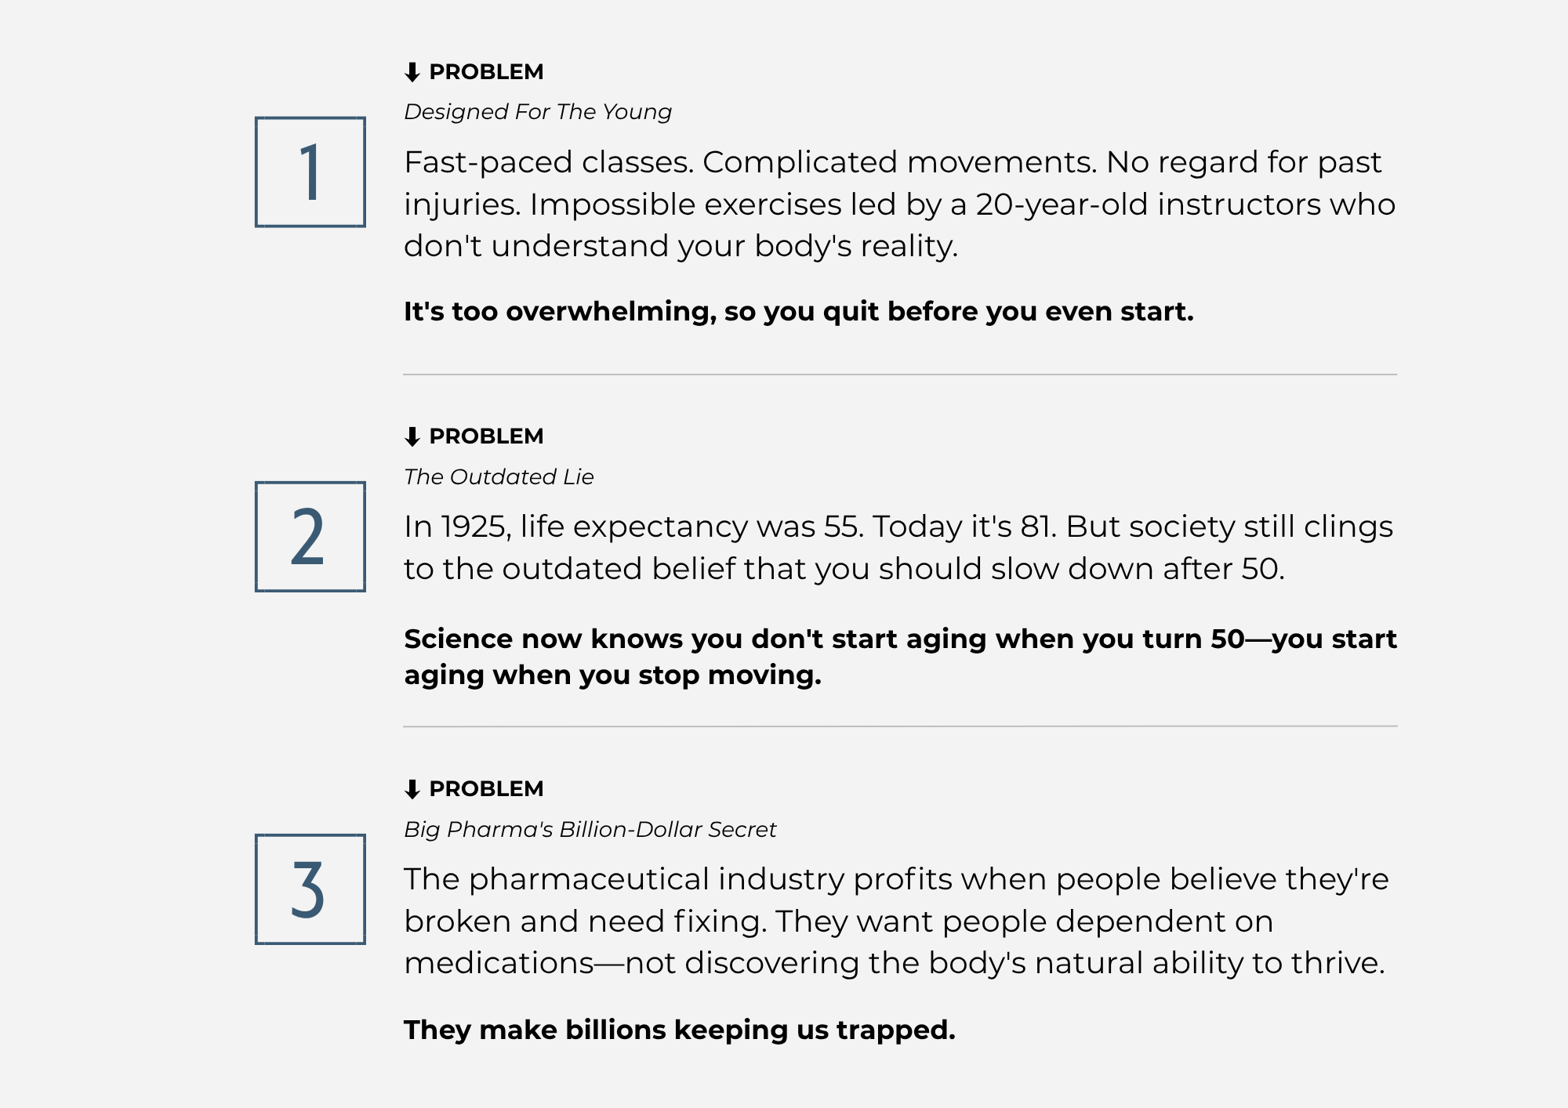Select the numbered box showing 2

[310, 537]
